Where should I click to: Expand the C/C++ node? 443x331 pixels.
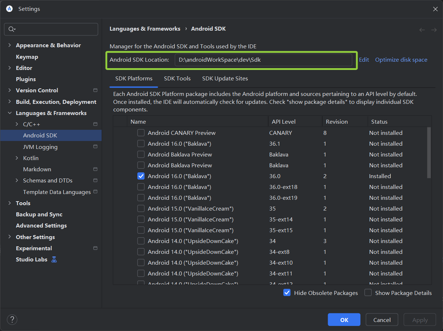click(17, 124)
